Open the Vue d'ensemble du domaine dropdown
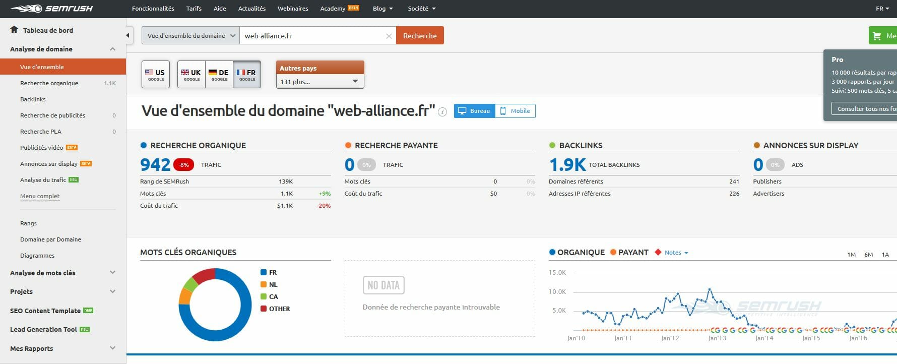Image resolution: width=897 pixels, height=364 pixels. 190,36
